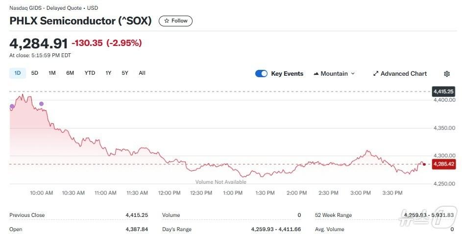462x234 pixels.
Task: Open the Advanced Chart link
Action: [x=403, y=74]
